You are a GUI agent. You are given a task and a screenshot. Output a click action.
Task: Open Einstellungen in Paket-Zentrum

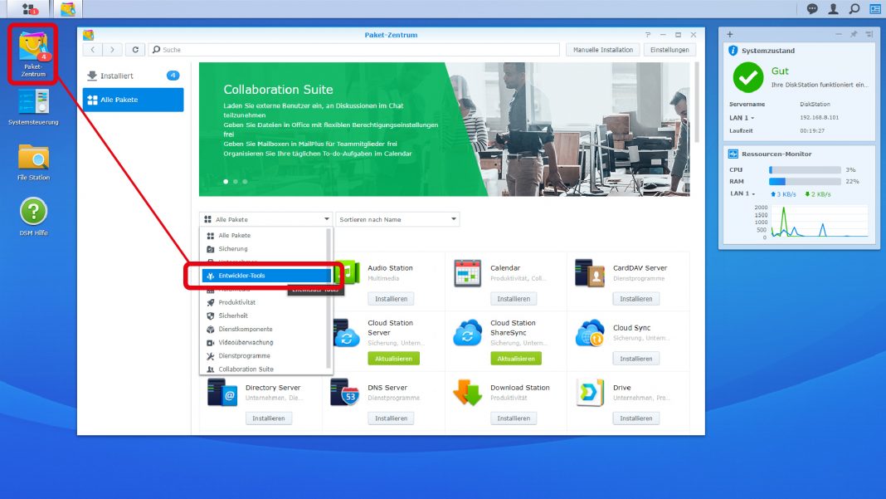coord(669,49)
